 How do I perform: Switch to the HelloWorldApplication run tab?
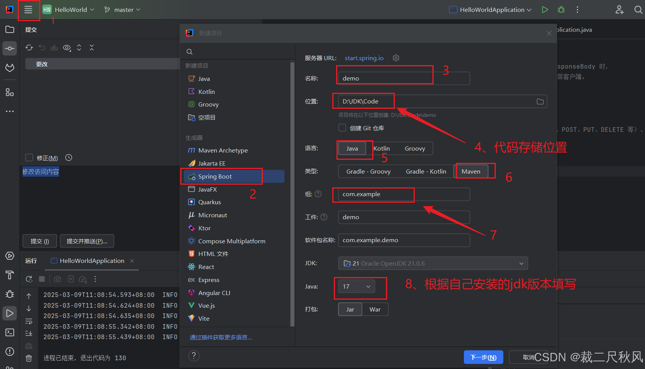(x=91, y=261)
